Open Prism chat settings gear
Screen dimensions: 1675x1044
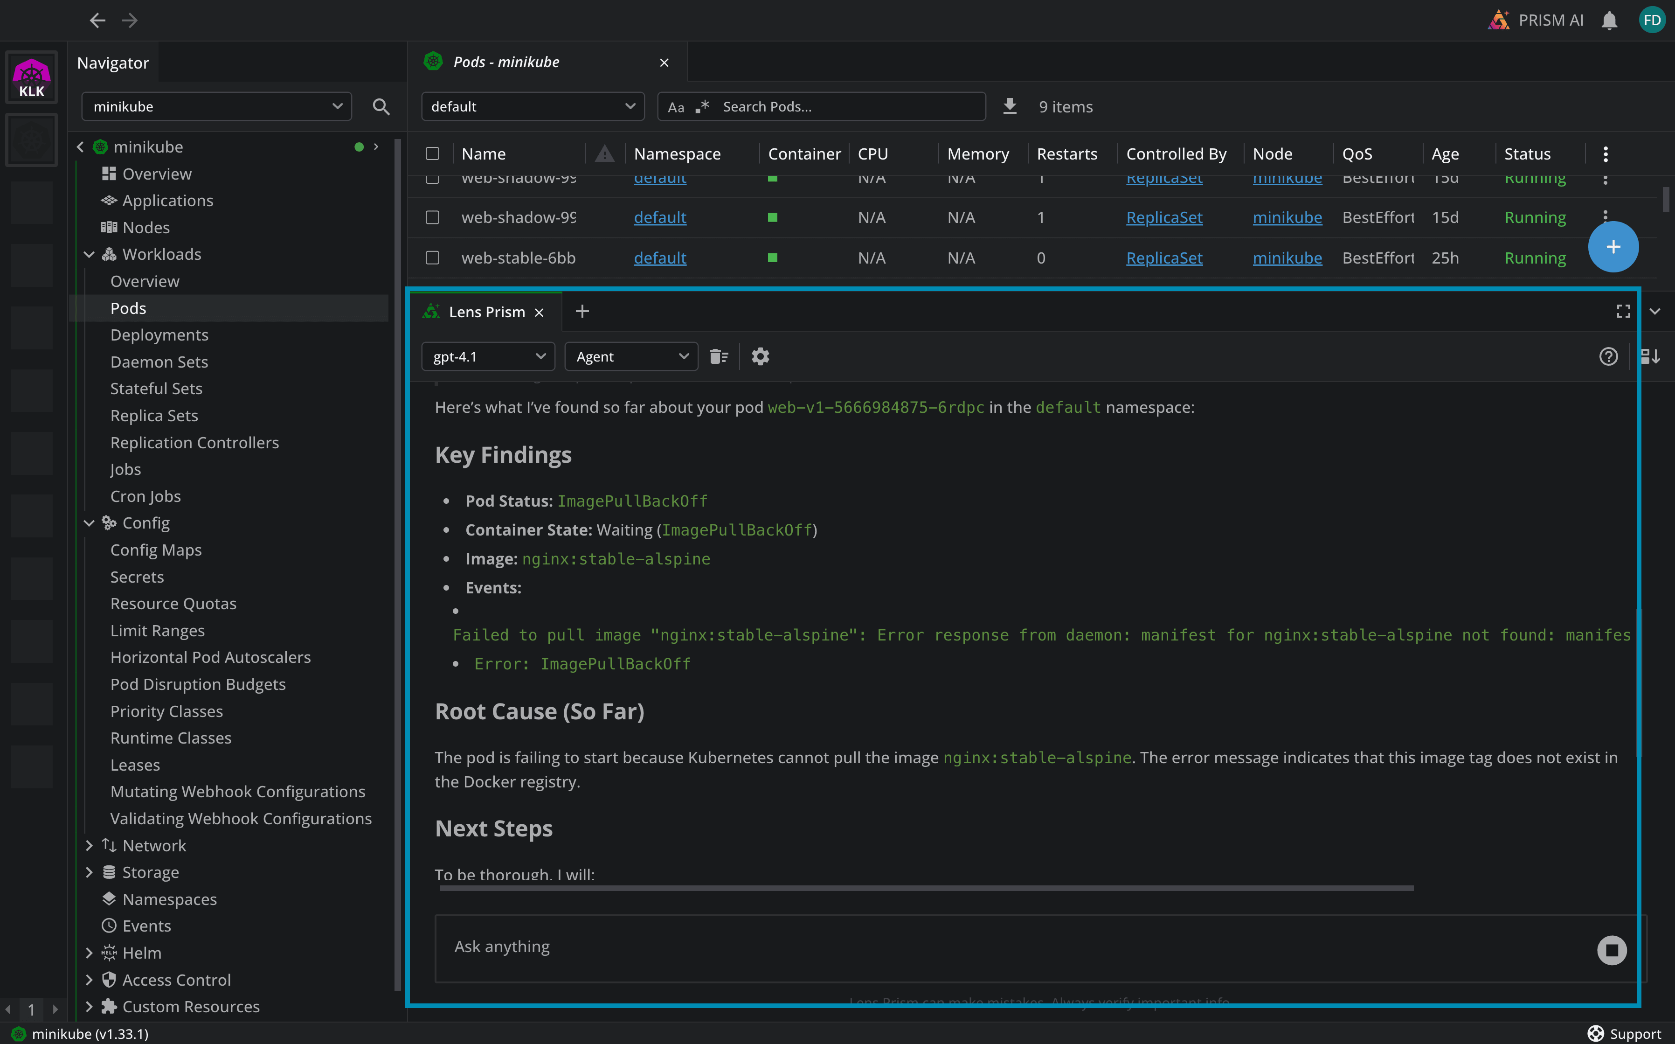[x=760, y=356]
